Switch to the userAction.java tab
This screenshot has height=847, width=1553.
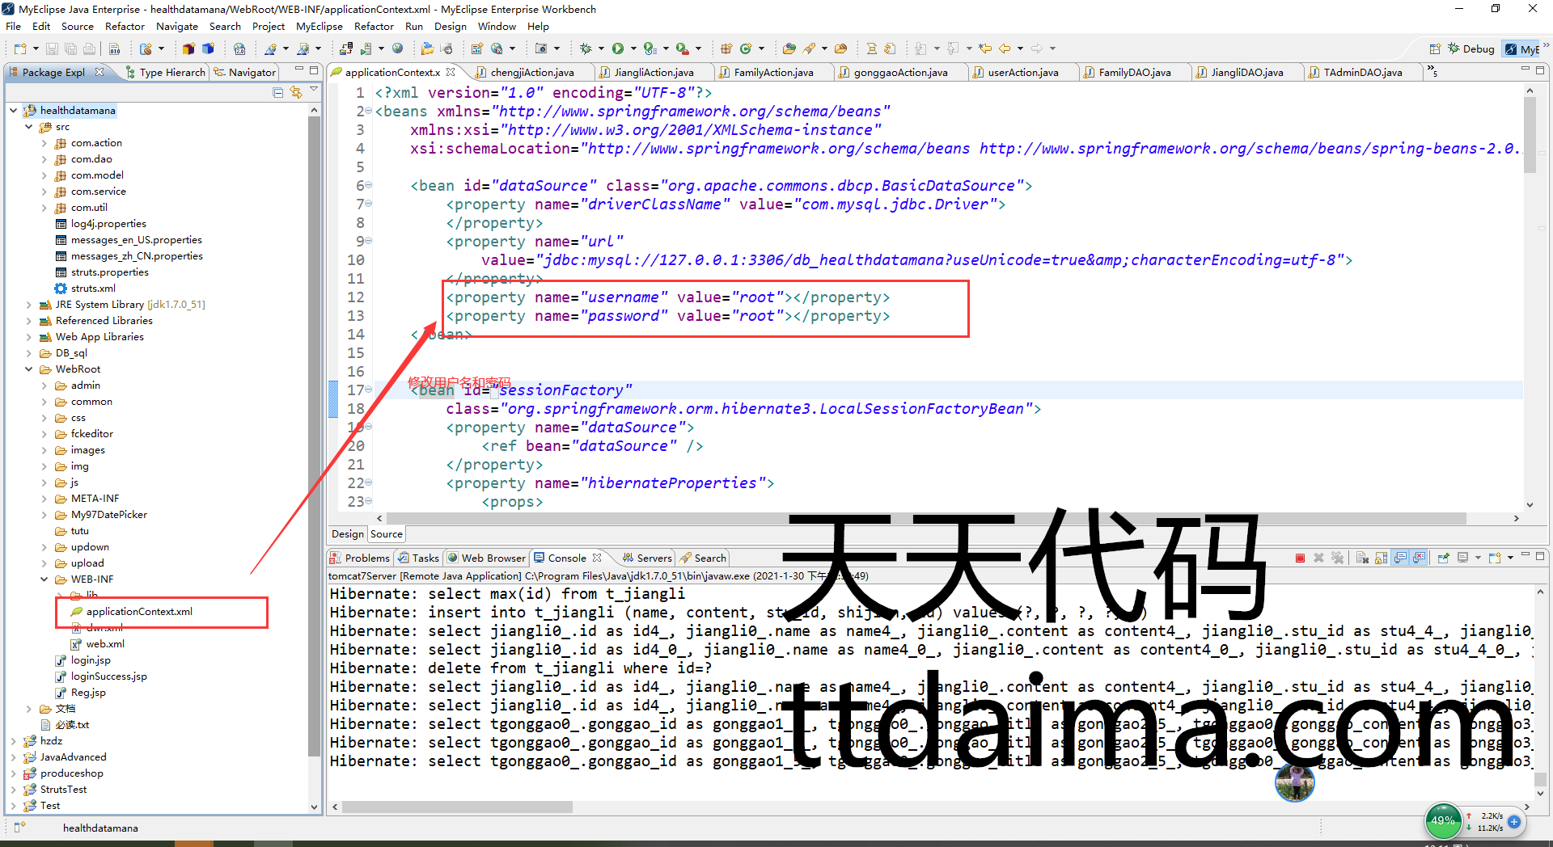1022,72
